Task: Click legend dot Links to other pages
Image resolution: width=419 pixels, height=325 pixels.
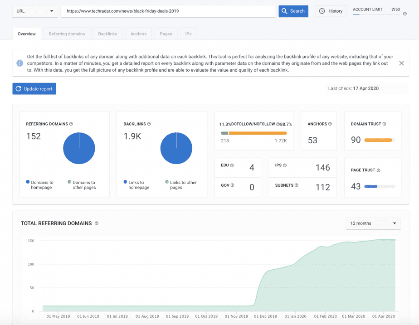Action: click(x=167, y=182)
